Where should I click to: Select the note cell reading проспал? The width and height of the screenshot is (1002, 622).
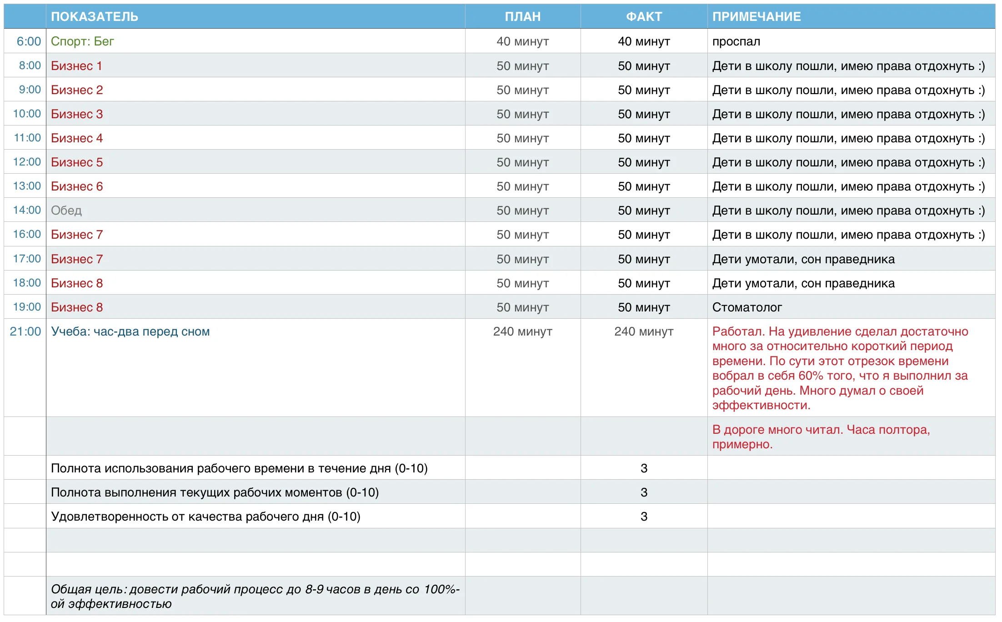[x=736, y=41]
